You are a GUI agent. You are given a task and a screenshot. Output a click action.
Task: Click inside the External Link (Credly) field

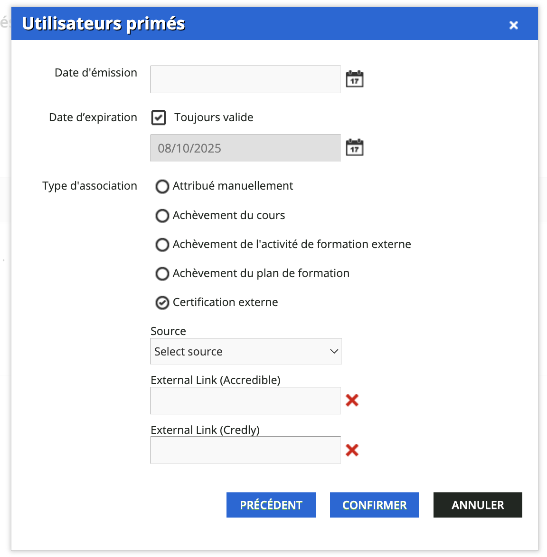245,450
